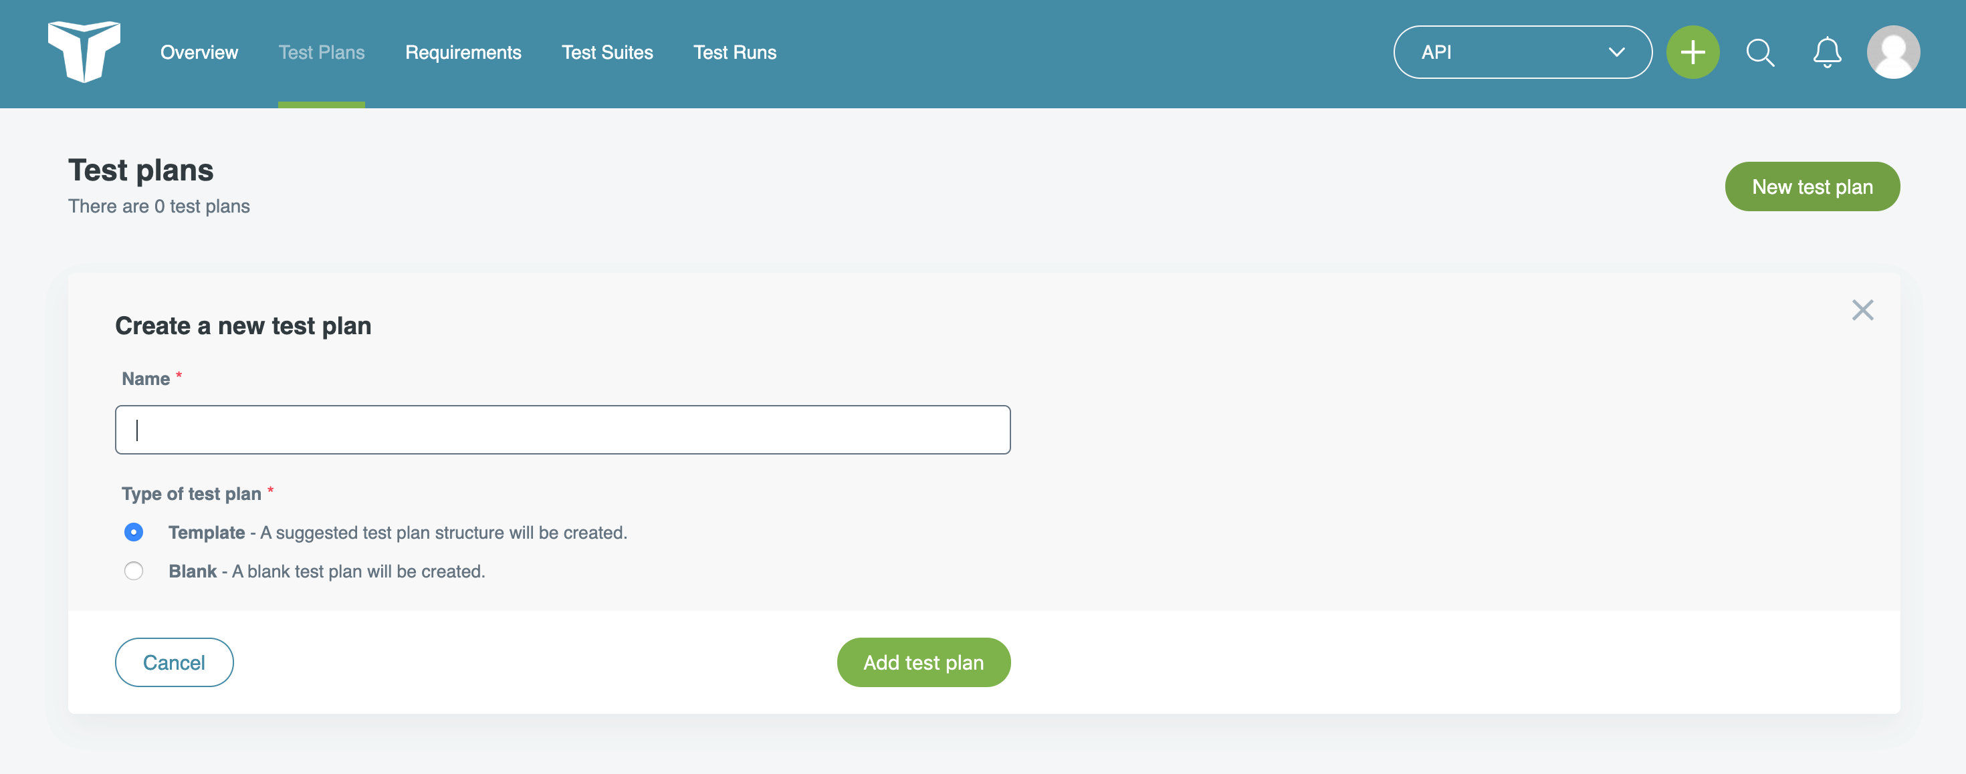
Task: Open the Test Runs tab
Action: tap(734, 53)
